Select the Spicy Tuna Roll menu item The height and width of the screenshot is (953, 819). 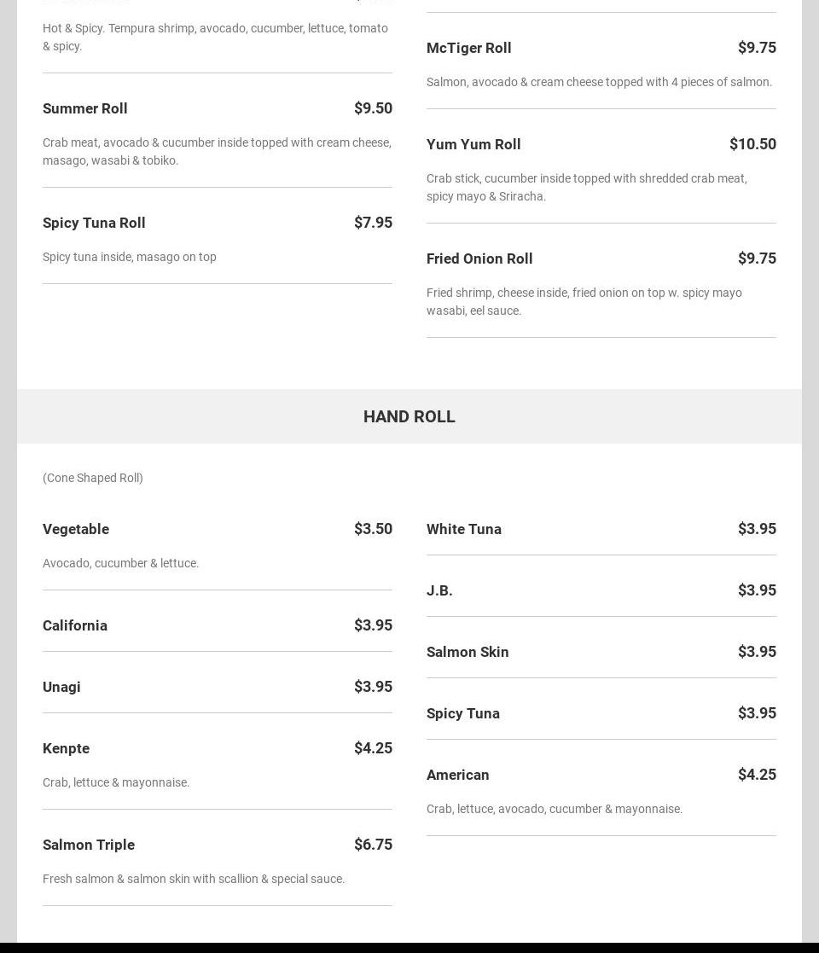point(94,223)
